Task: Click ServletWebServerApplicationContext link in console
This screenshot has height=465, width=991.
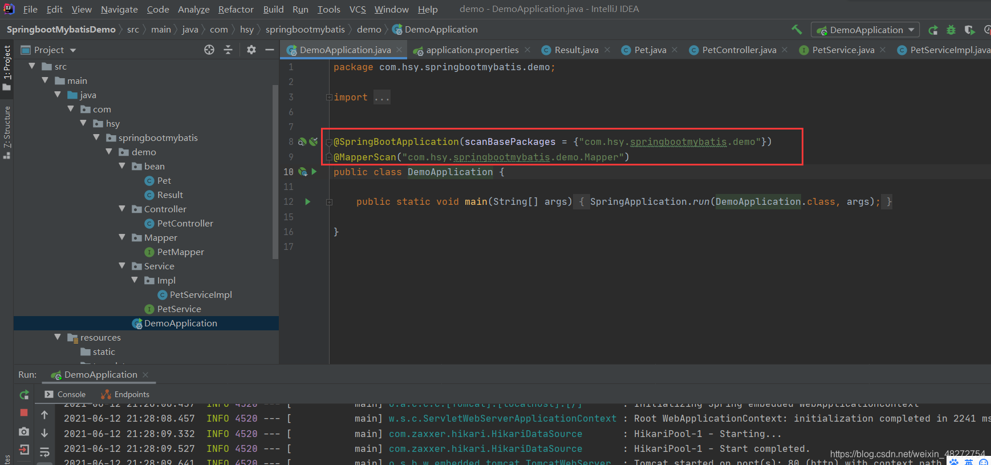Action: [x=502, y=418]
